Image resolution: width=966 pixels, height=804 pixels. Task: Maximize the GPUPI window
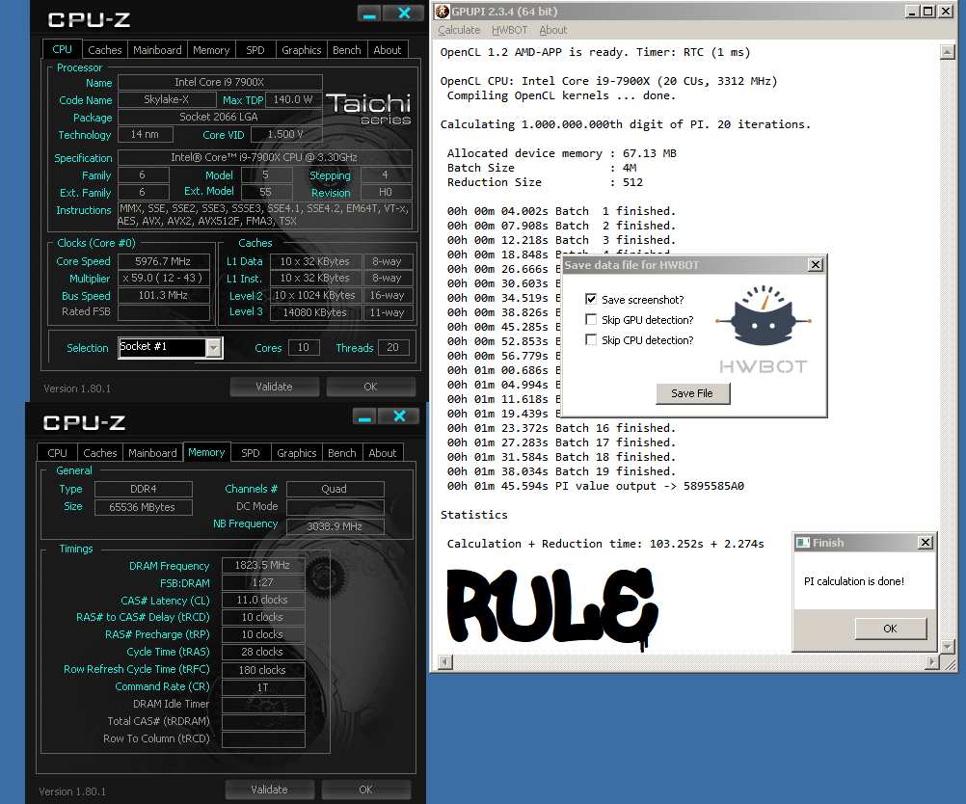click(927, 12)
